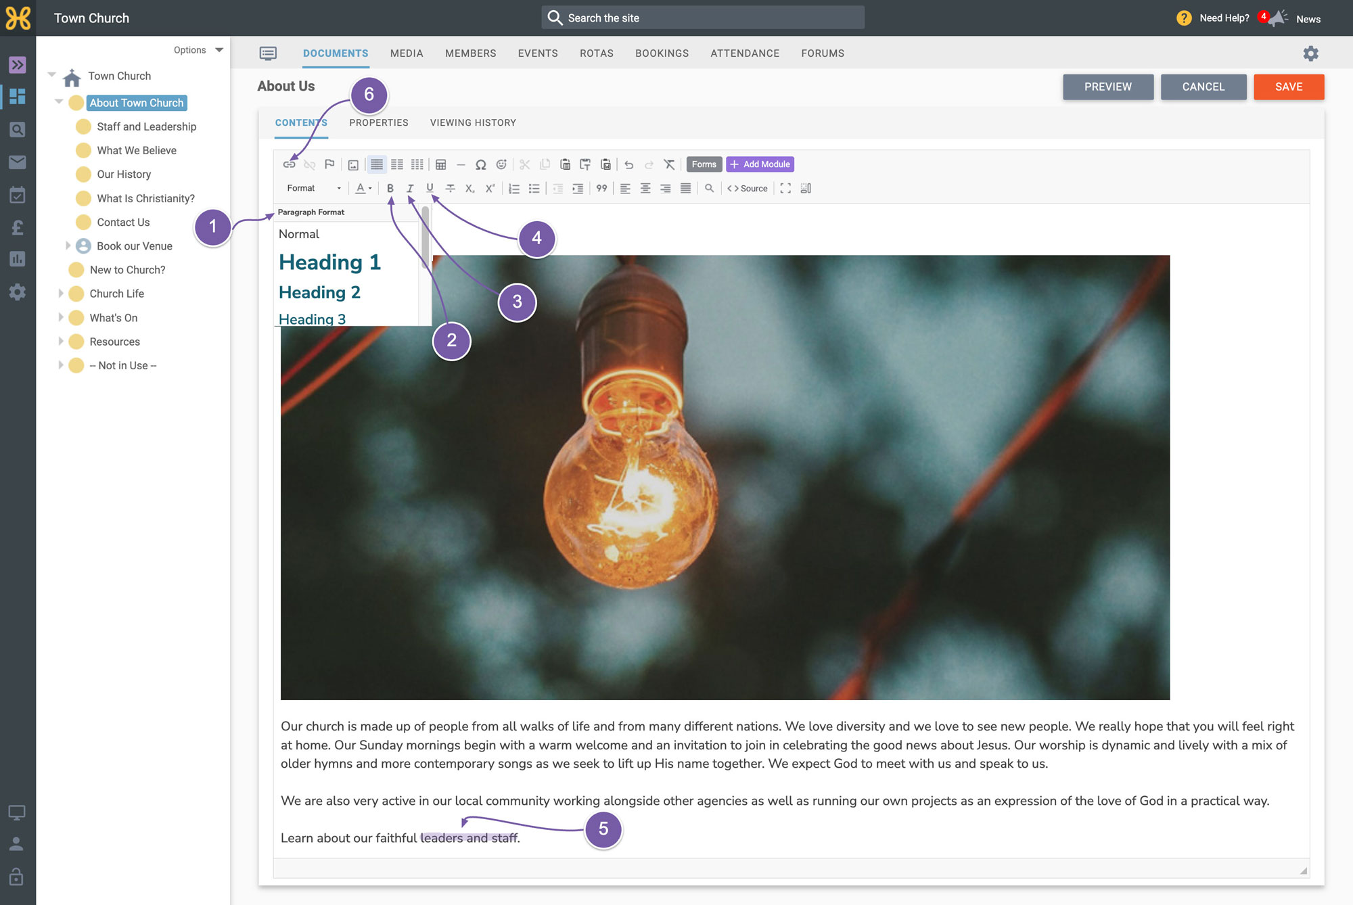Click the lightbulb image in editor
This screenshot has width=1353, height=905.
(x=725, y=478)
